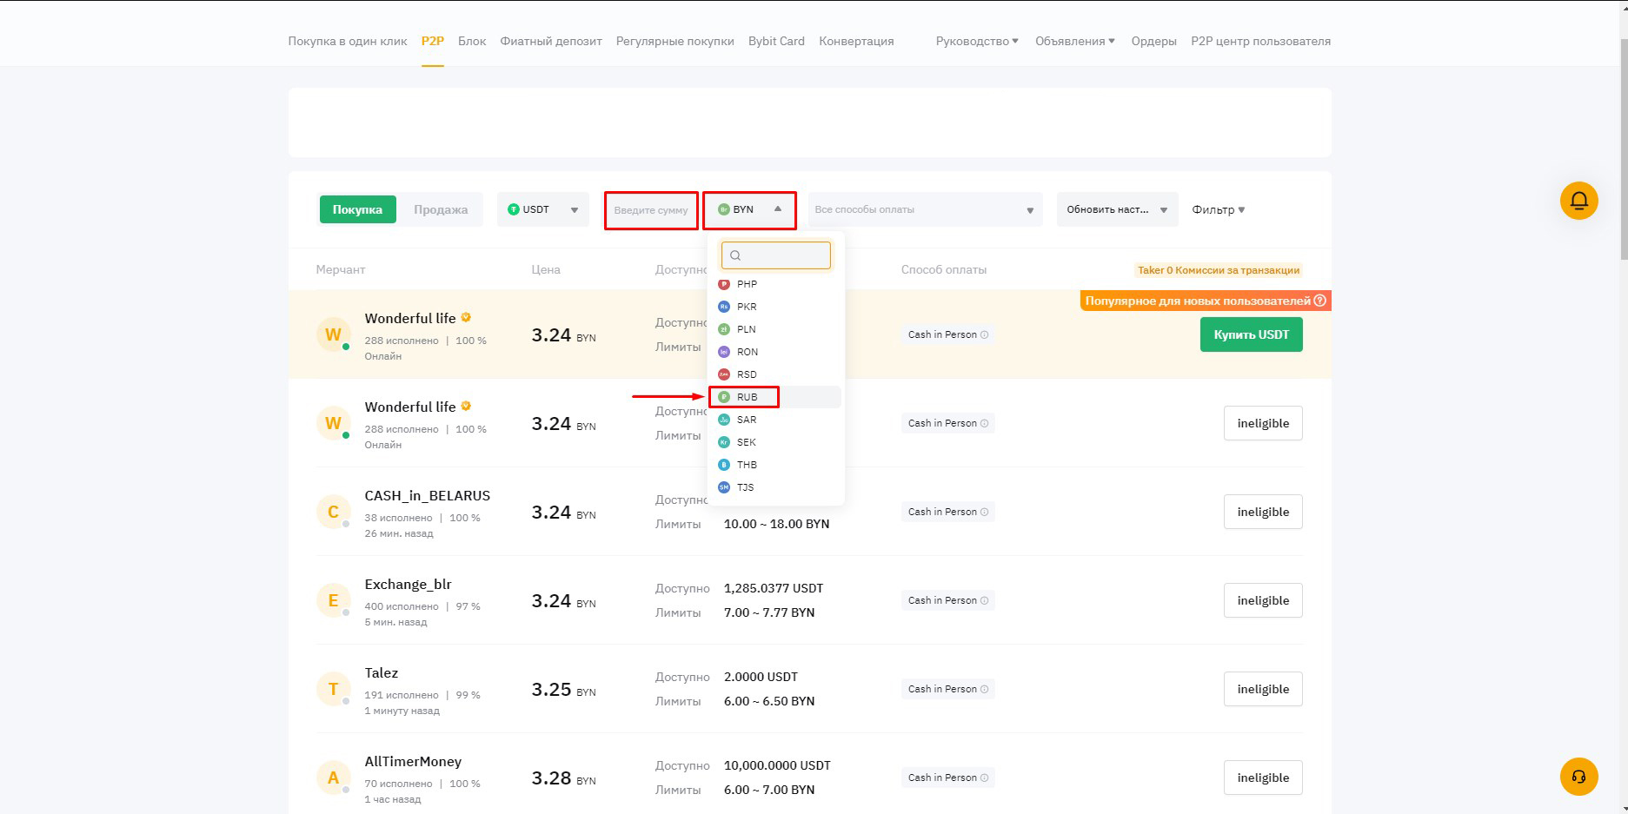The height and width of the screenshot is (814, 1628).
Task: Click the 1,285.0377 USDT available amount
Action: point(774,588)
